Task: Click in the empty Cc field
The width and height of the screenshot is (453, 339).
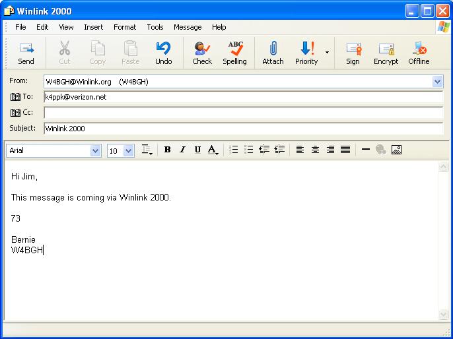Action: pos(243,113)
